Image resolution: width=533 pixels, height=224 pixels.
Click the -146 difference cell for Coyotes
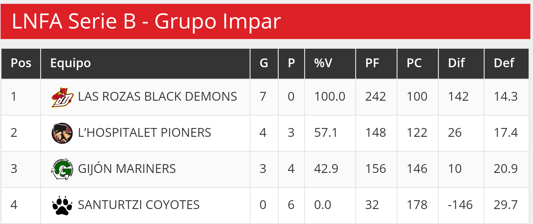[460, 205]
